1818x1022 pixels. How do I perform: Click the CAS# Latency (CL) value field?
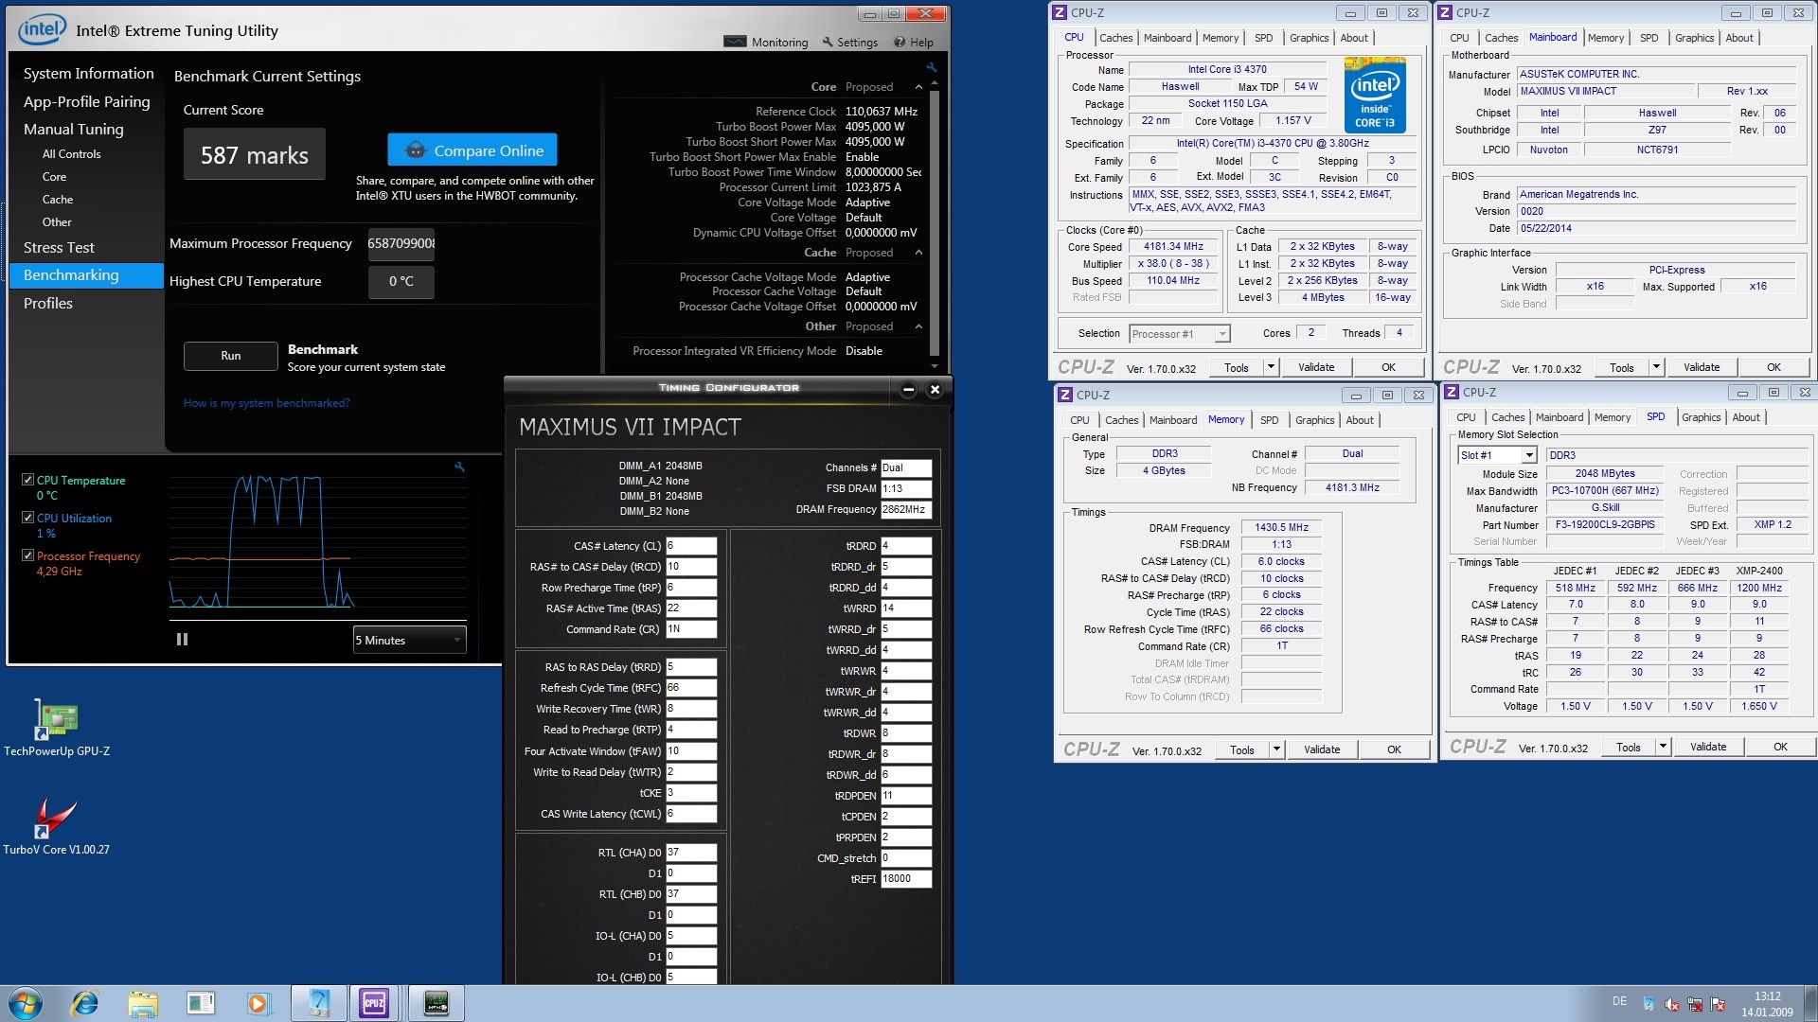coord(691,546)
